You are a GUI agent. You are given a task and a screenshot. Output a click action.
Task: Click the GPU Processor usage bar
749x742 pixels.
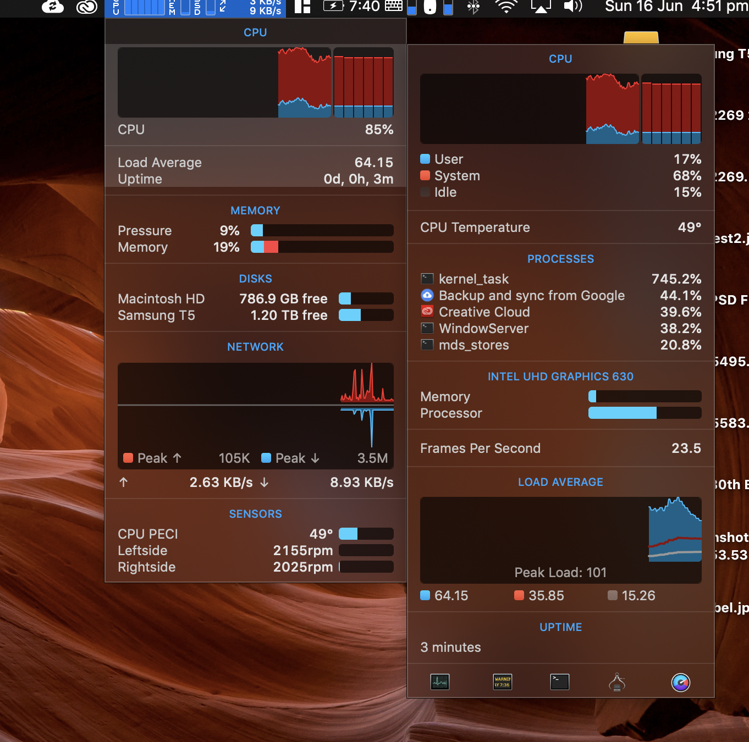pyautogui.click(x=645, y=413)
